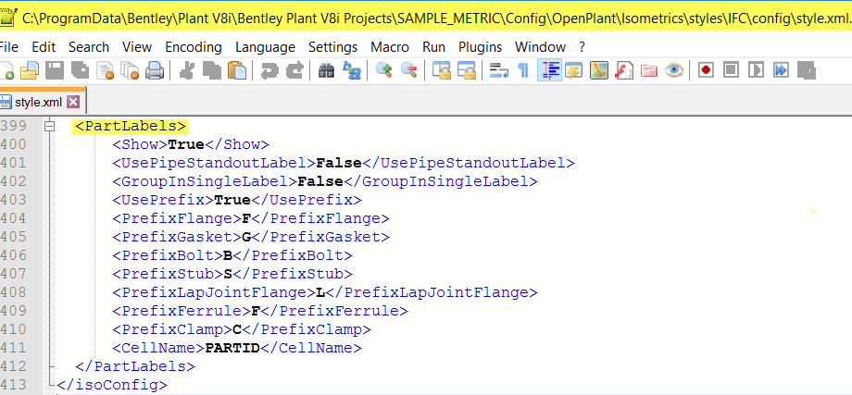Open the Function List icon
The height and width of the screenshot is (395, 852).
click(624, 70)
